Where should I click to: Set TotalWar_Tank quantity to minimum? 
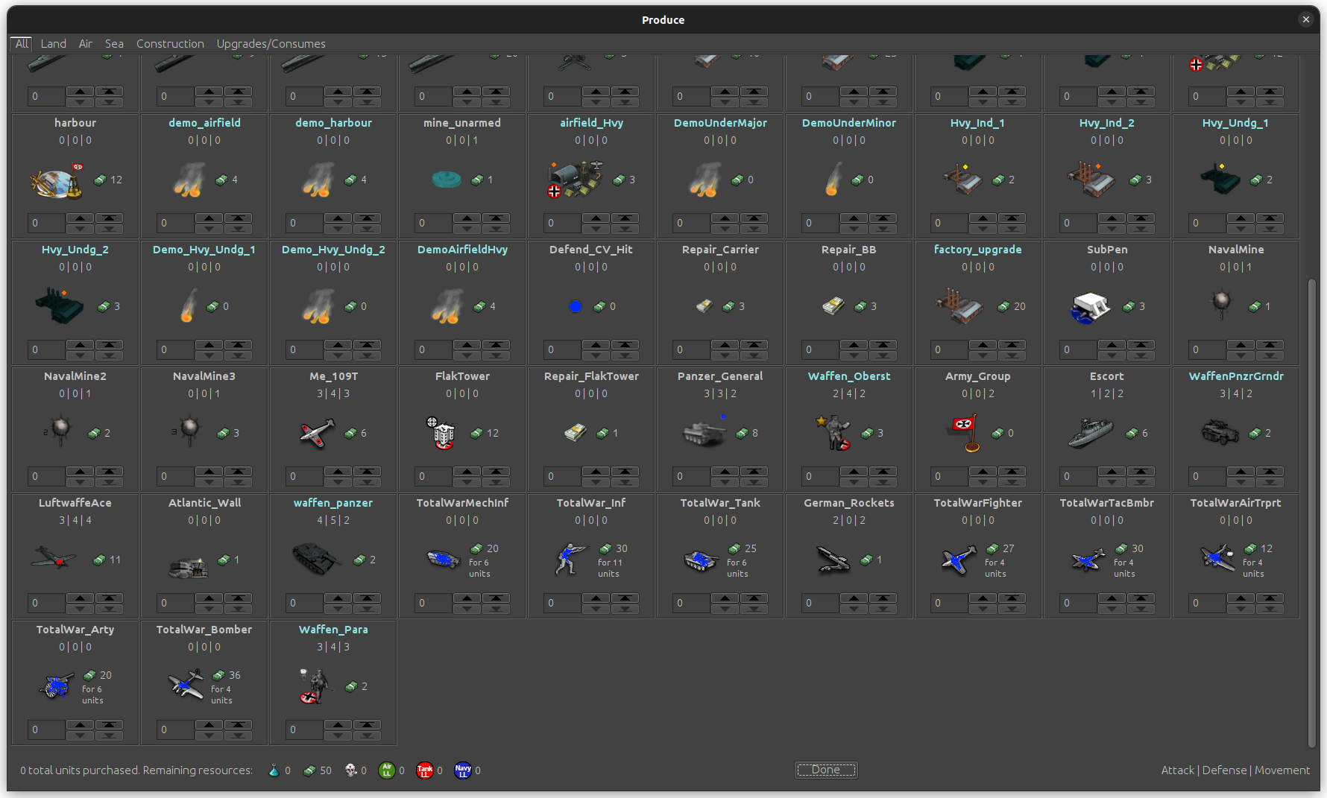click(x=754, y=608)
